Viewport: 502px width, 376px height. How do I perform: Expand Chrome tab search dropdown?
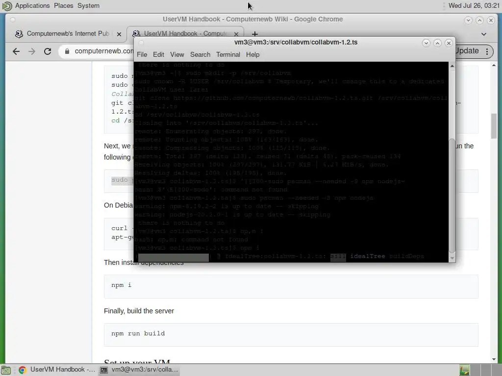coord(484,34)
